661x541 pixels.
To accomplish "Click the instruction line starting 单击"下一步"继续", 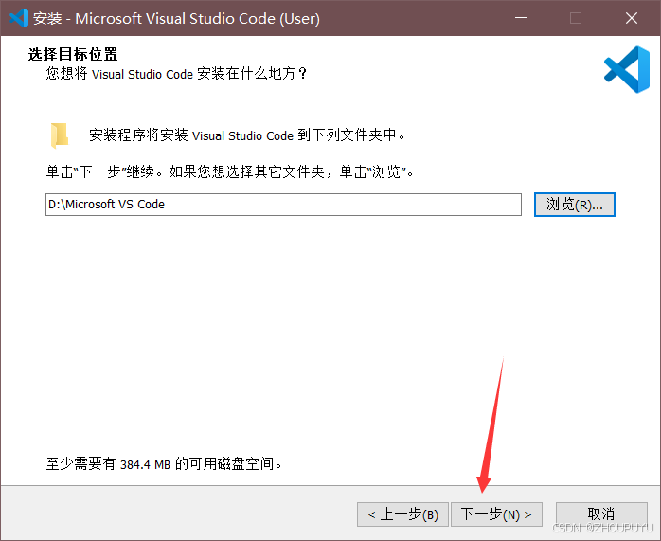I will click(230, 171).
